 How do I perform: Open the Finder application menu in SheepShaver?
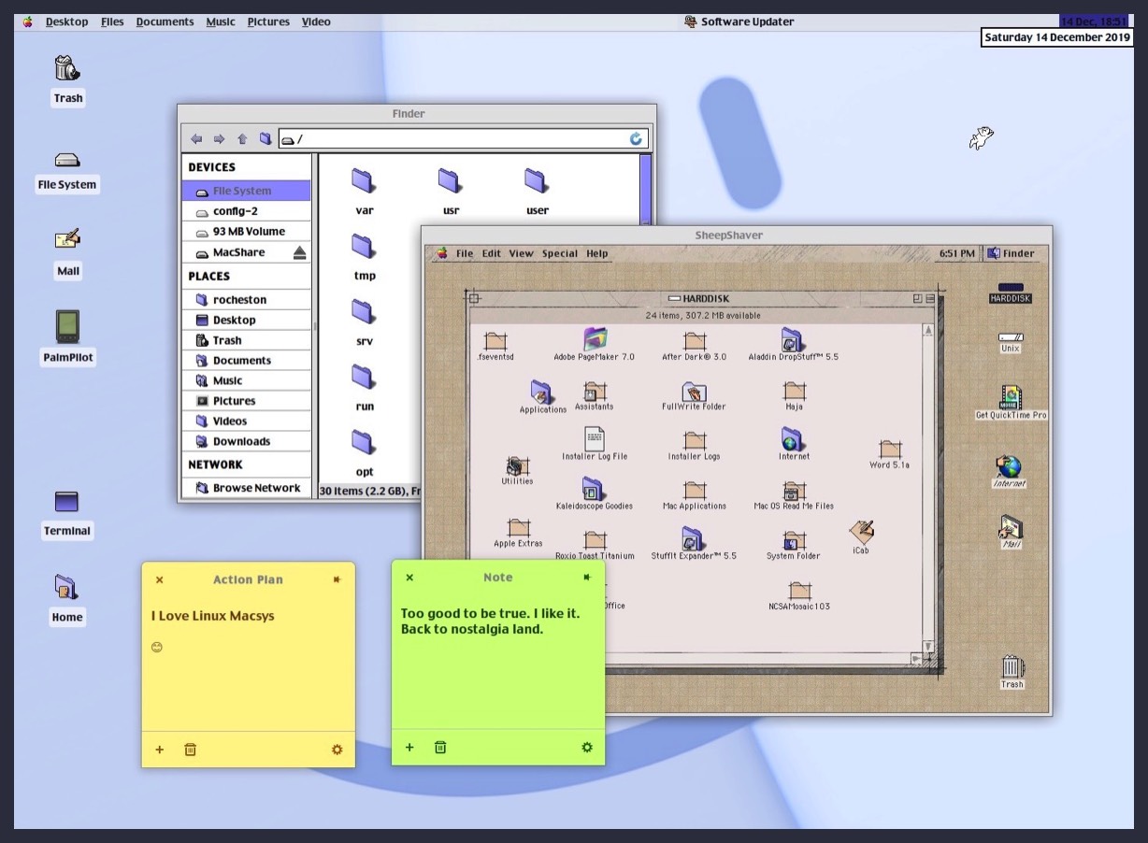[x=1011, y=253]
